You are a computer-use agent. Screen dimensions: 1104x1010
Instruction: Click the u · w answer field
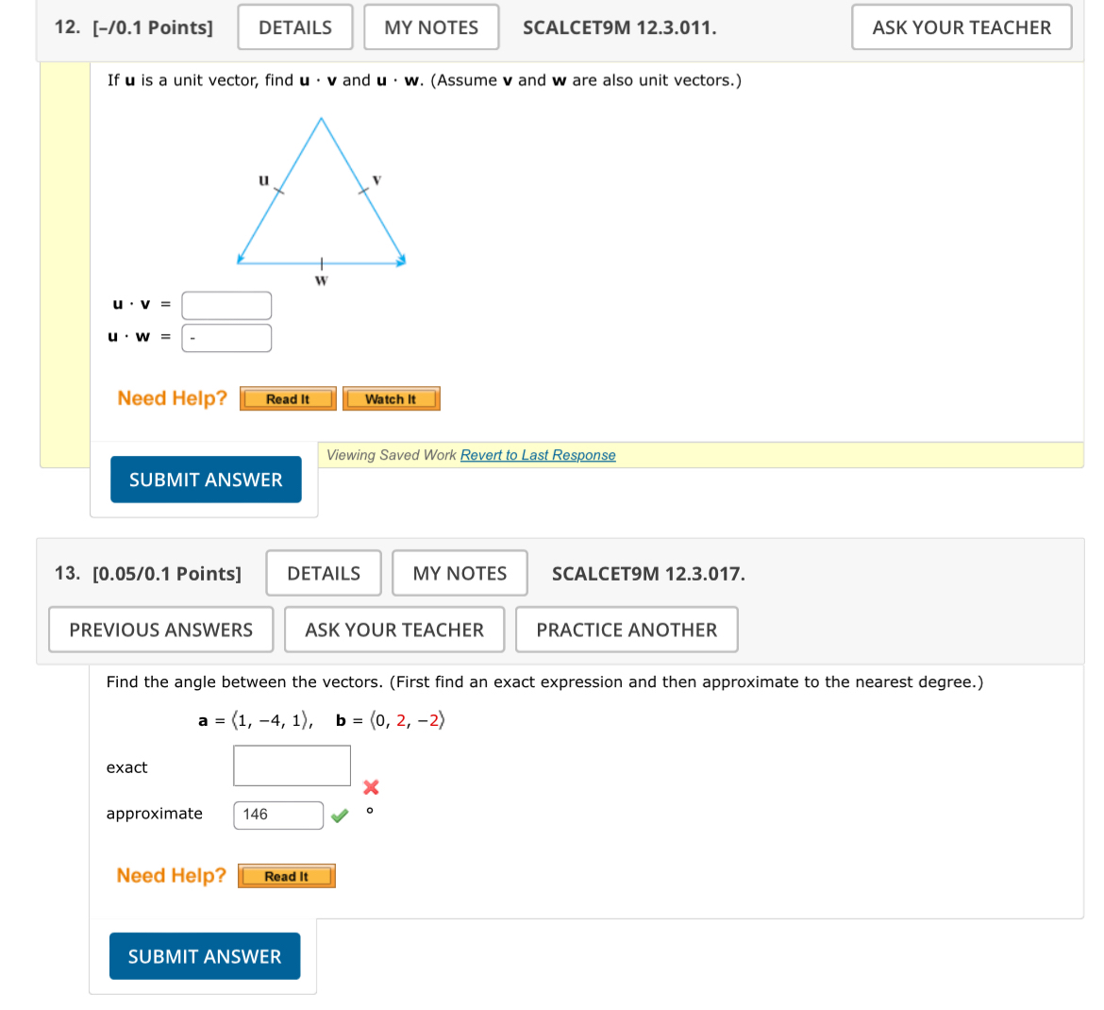pyautogui.click(x=226, y=338)
